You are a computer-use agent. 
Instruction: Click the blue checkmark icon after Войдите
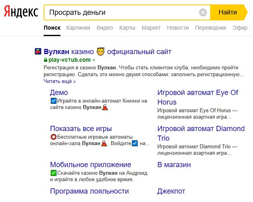135,143
